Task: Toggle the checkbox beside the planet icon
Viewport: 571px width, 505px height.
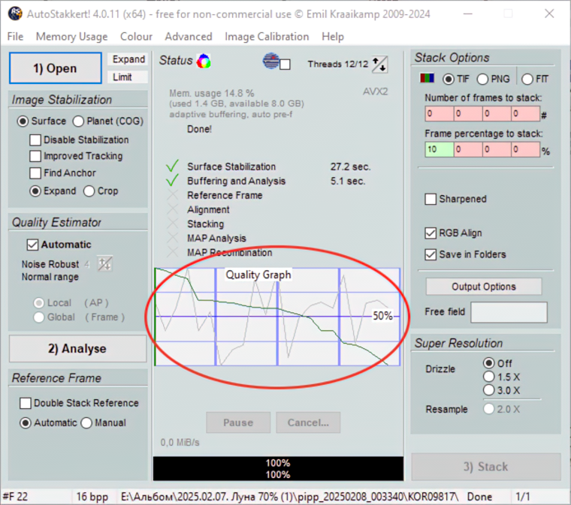Action: 285,65
